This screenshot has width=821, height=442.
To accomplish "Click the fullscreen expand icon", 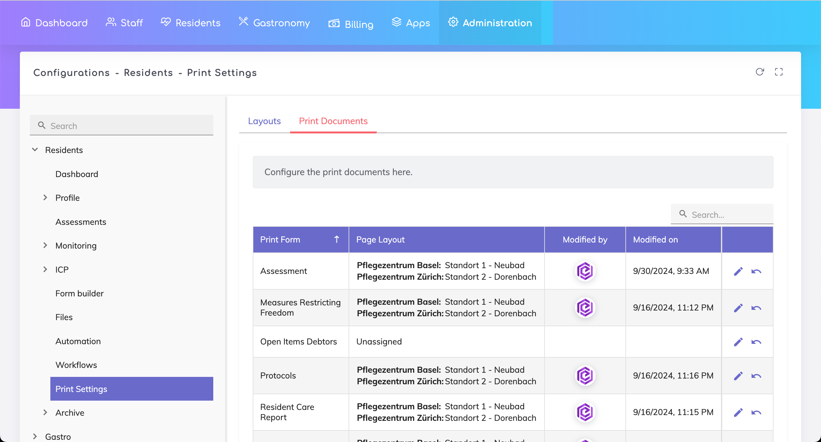I will click(x=779, y=72).
